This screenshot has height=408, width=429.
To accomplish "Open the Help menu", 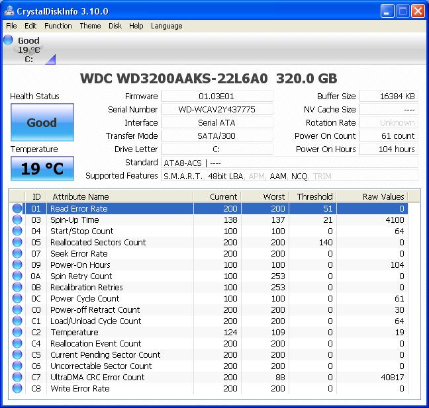I will click(x=136, y=26).
